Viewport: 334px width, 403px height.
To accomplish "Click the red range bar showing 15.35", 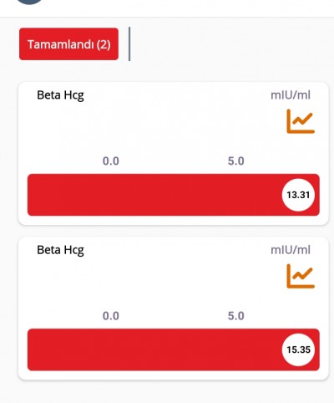I will 174,349.
